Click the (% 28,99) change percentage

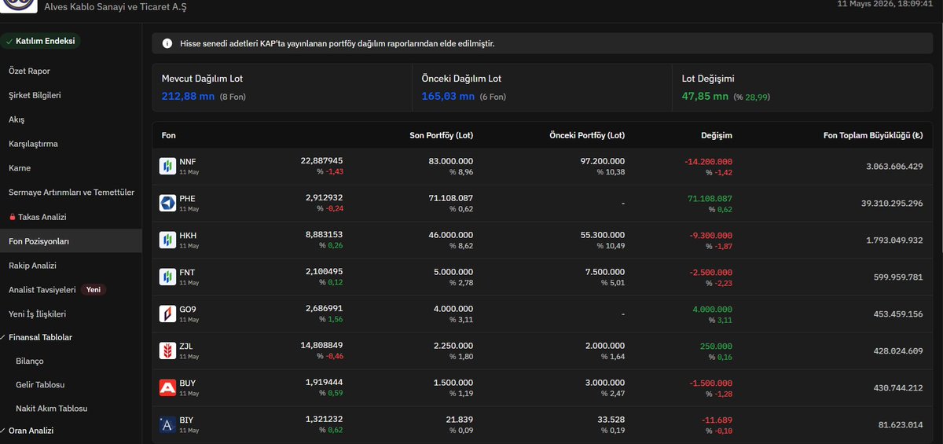pos(753,97)
